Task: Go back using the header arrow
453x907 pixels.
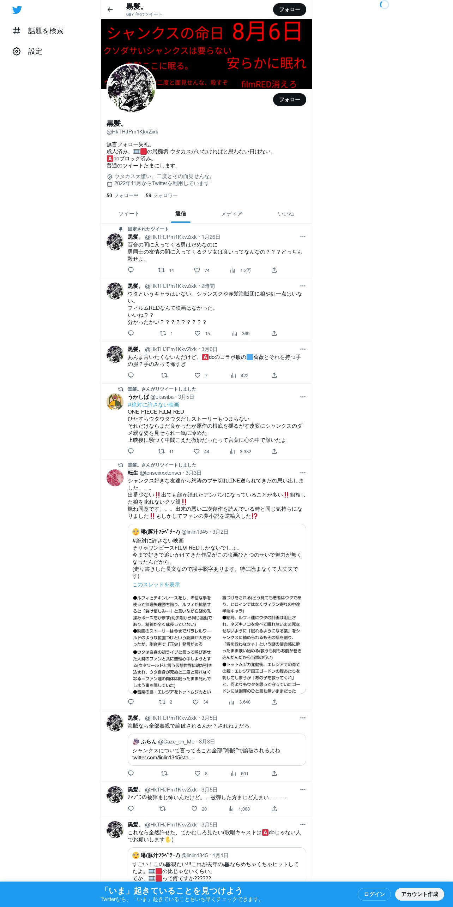Action: coord(110,10)
